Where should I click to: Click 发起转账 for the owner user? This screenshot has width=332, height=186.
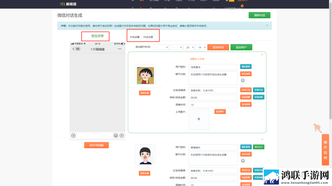click(246, 97)
